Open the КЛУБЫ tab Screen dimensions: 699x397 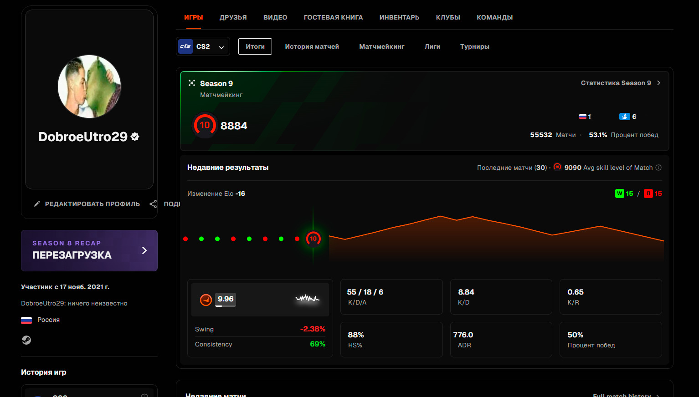448,17
